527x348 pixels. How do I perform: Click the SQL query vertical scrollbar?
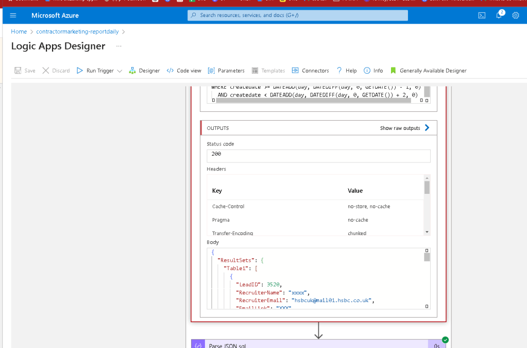pos(427,91)
